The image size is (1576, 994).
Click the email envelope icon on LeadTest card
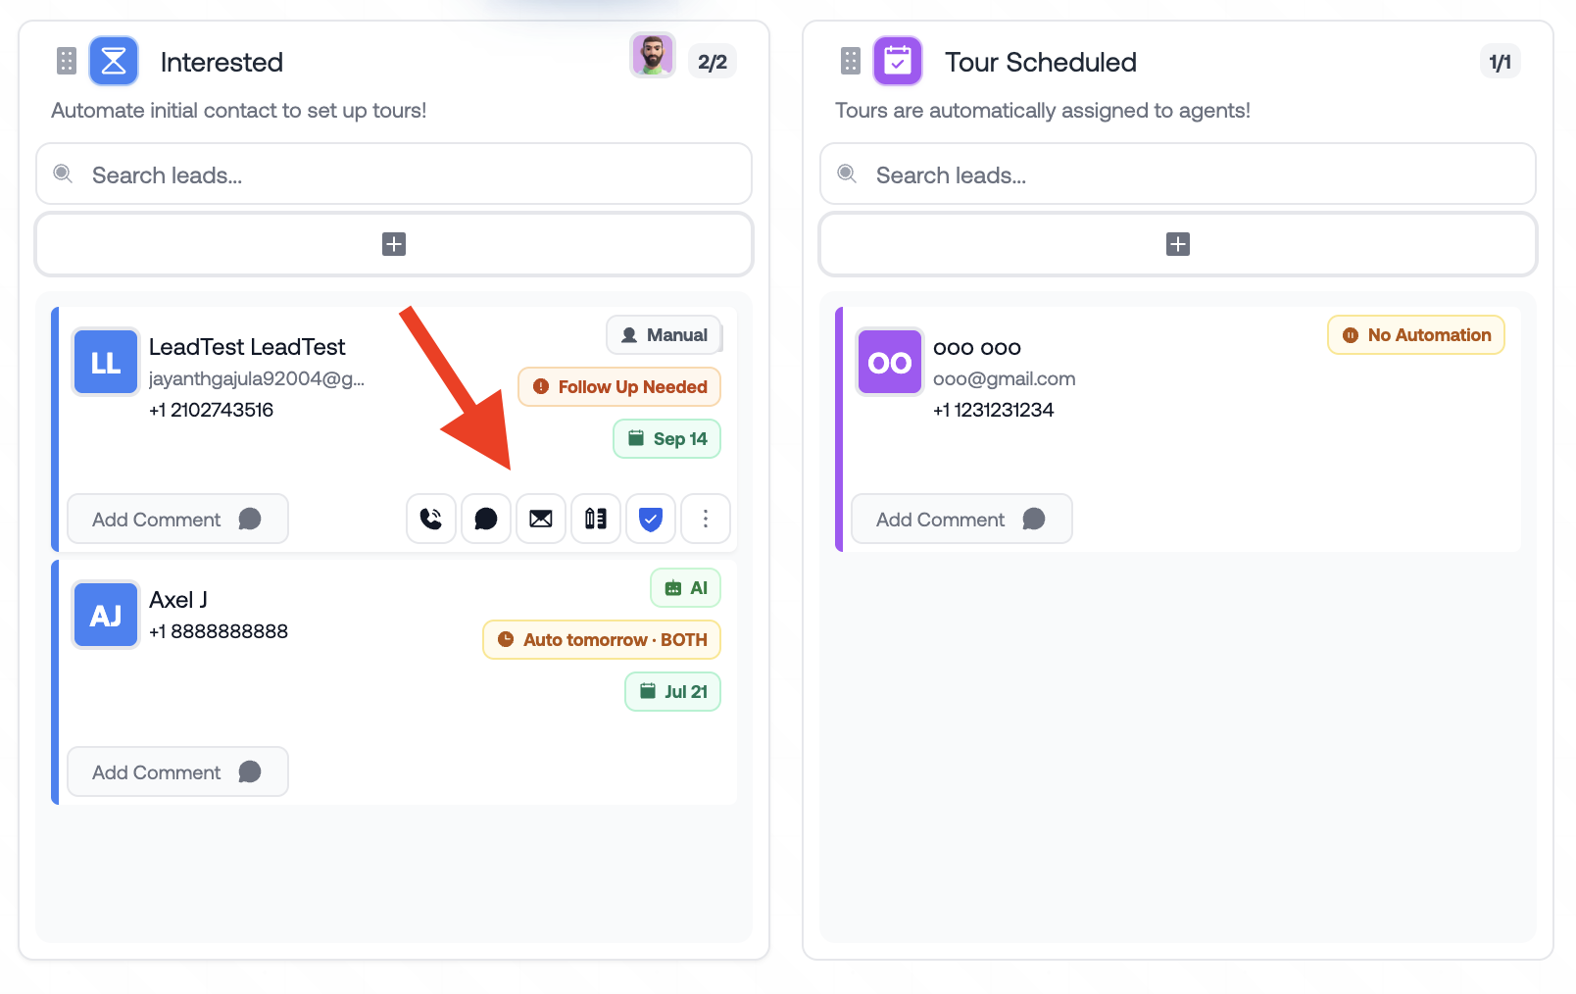(x=541, y=519)
